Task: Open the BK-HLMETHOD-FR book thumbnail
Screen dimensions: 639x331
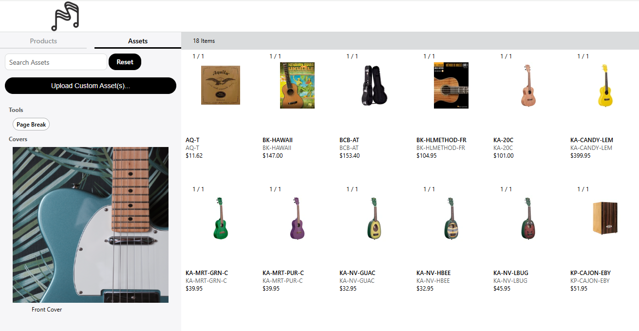Action: (x=451, y=85)
